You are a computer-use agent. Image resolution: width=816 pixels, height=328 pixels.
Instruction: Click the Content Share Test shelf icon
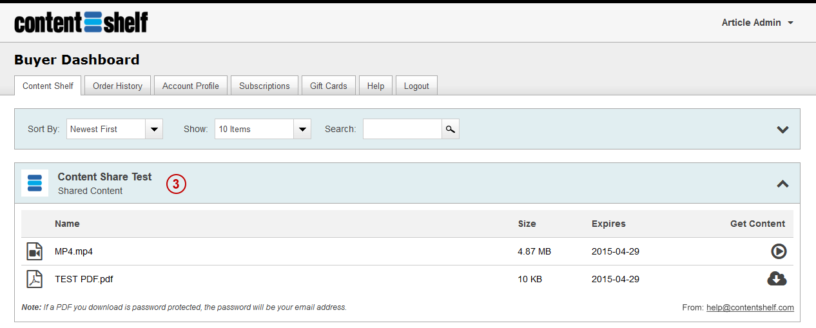35,183
